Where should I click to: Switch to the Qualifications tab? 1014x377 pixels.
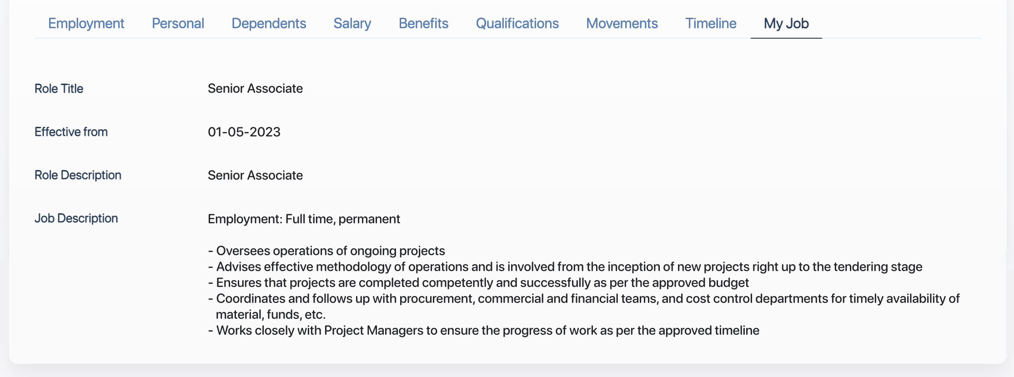click(517, 23)
